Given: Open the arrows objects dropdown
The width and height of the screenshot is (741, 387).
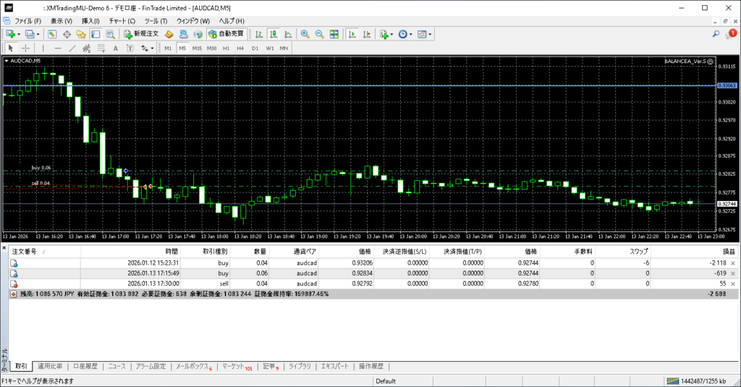Looking at the screenshot, I should point(152,48).
